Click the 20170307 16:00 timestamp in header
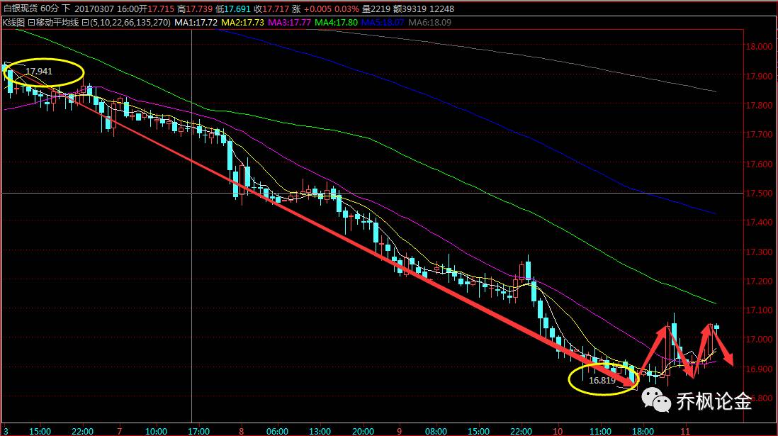 (106, 9)
